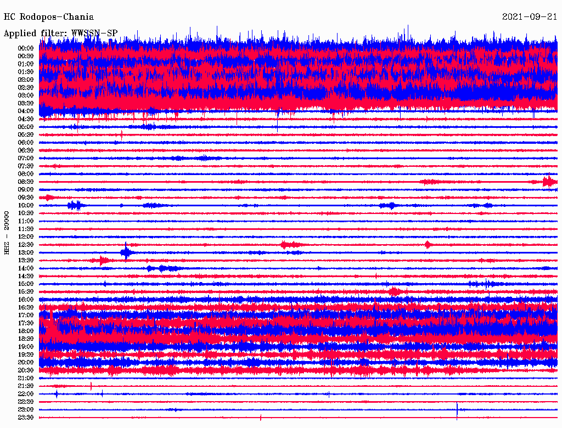Select the 04:00 time label
The height and width of the screenshot is (428, 562).
coord(26,111)
